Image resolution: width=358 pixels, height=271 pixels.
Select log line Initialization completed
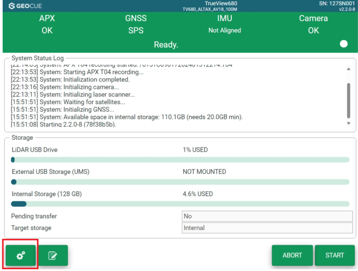click(70, 79)
